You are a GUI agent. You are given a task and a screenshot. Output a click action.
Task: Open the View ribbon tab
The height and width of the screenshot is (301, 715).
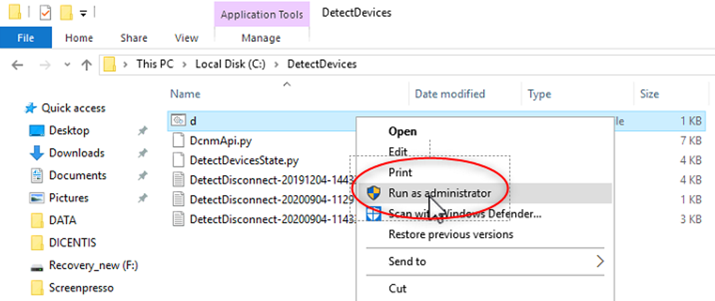186,38
